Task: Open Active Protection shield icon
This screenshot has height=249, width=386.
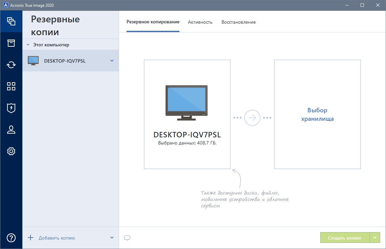Action: click(x=11, y=108)
